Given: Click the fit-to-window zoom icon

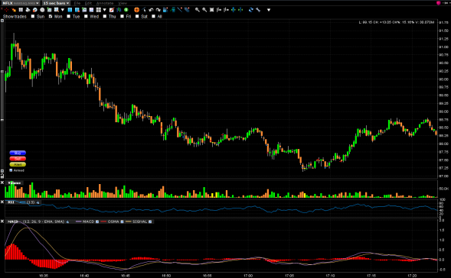Looking at the screenshot, I should [211, 10].
